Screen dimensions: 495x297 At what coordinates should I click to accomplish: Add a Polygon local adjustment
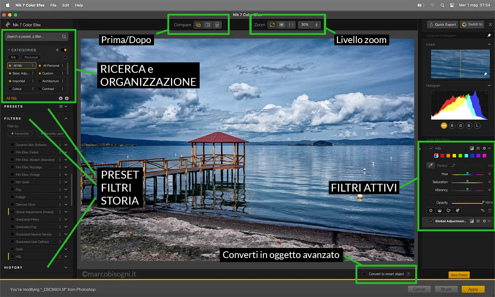coord(449,210)
